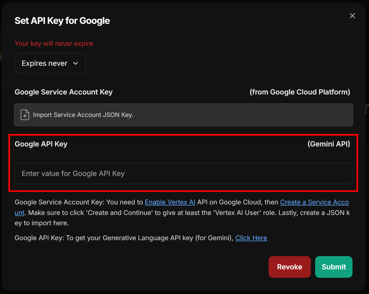This screenshot has height=294, width=369.
Task: Click the Set API Key for Google title
Action: click(62, 20)
